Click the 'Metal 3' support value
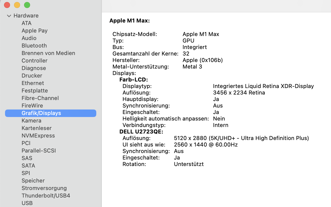This screenshot has height=207, width=331. click(192, 66)
